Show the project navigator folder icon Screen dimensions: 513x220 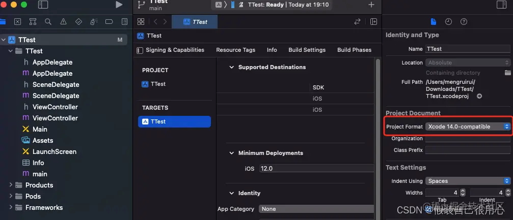coord(3,22)
